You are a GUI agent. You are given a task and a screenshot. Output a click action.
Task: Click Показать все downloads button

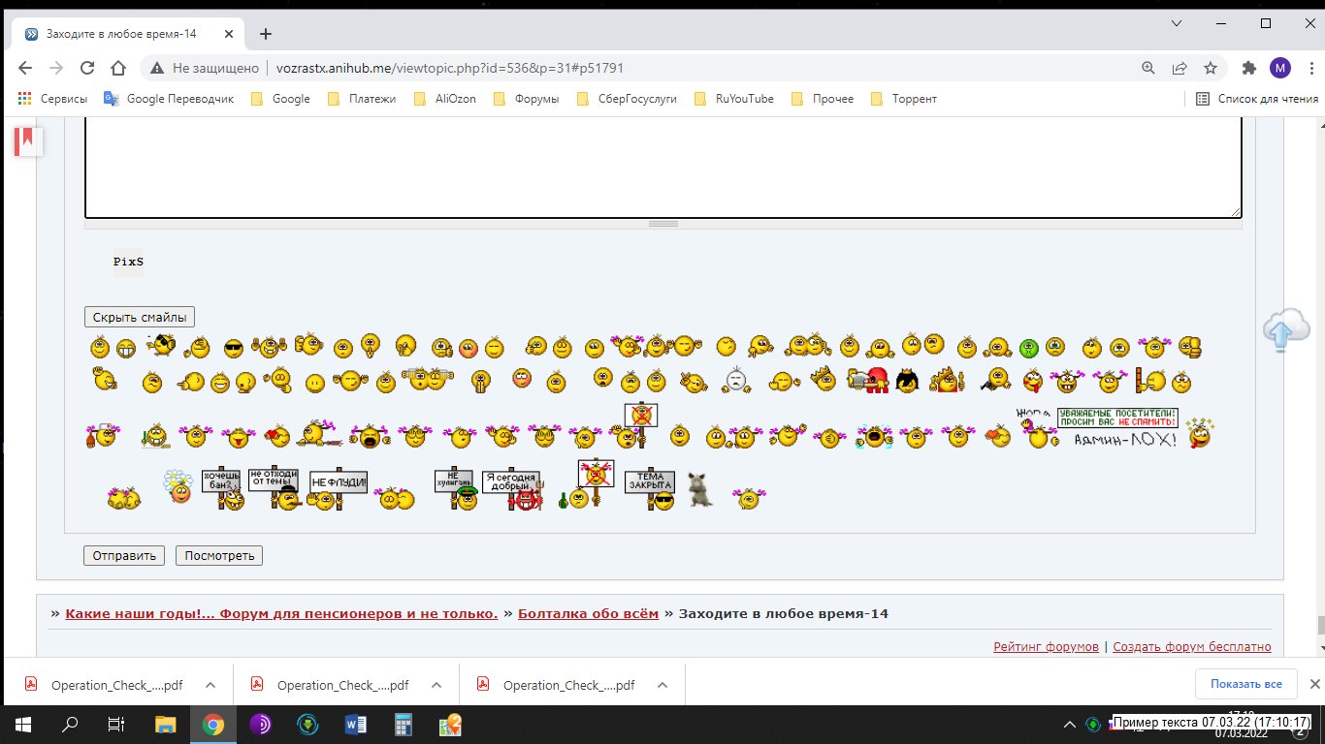pyautogui.click(x=1245, y=684)
